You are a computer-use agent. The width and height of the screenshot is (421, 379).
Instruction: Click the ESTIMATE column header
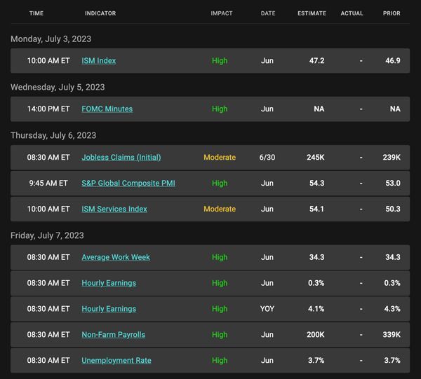coord(312,13)
